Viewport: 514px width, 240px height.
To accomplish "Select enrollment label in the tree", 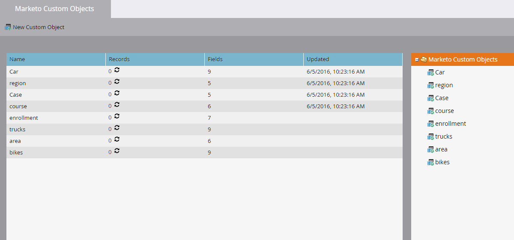I will pyautogui.click(x=451, y=124).
